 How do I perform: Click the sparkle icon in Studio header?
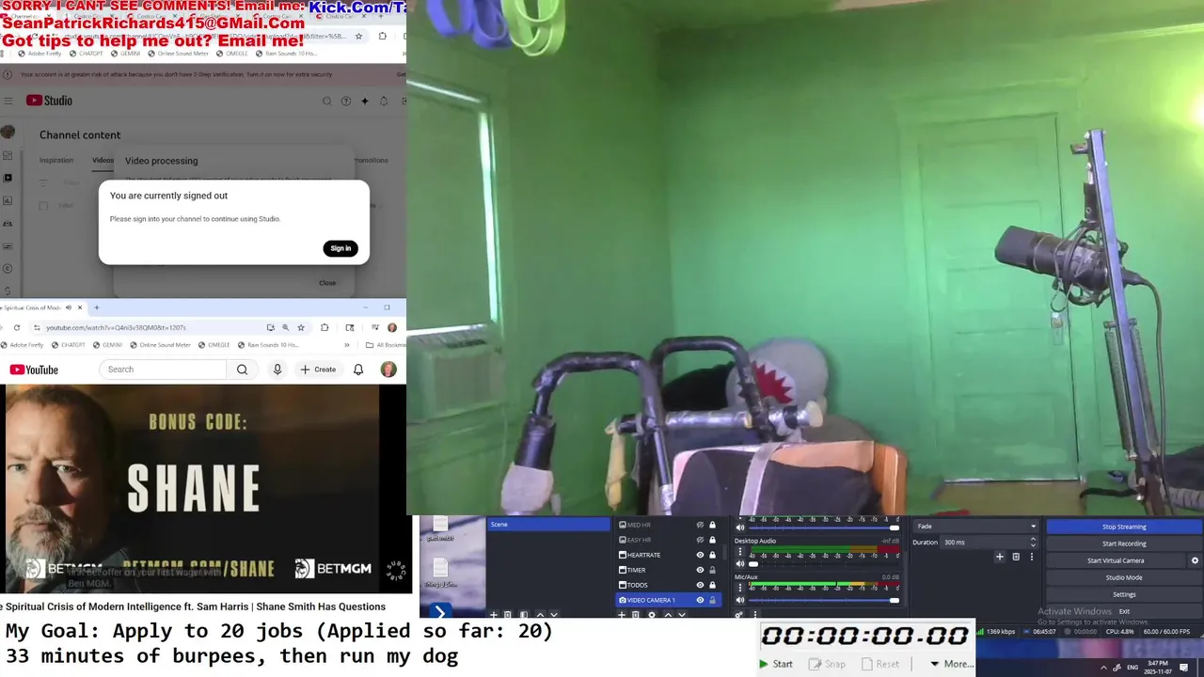(x=365, y=101)
